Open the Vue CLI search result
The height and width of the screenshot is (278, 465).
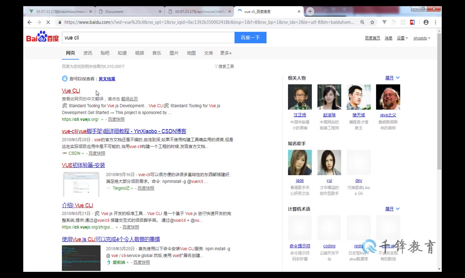pos(71,91)
